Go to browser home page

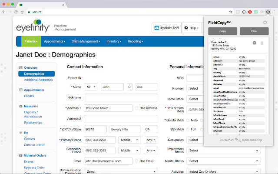click(x=22, y=12)
